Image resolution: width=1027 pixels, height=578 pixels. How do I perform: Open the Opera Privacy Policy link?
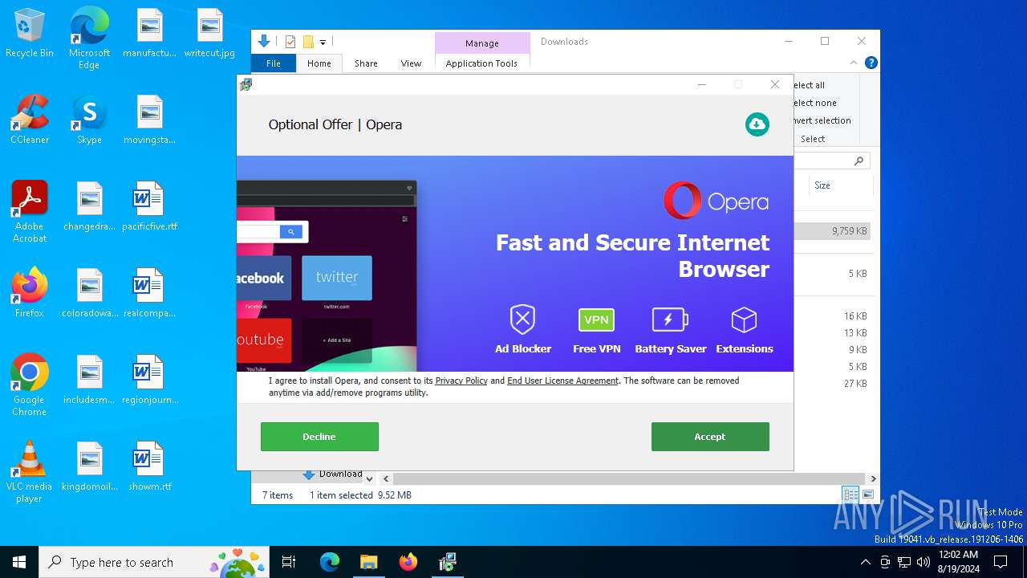pos(461,381)
